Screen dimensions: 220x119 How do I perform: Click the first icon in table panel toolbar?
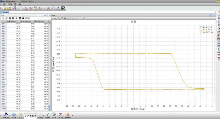[3, 18]
